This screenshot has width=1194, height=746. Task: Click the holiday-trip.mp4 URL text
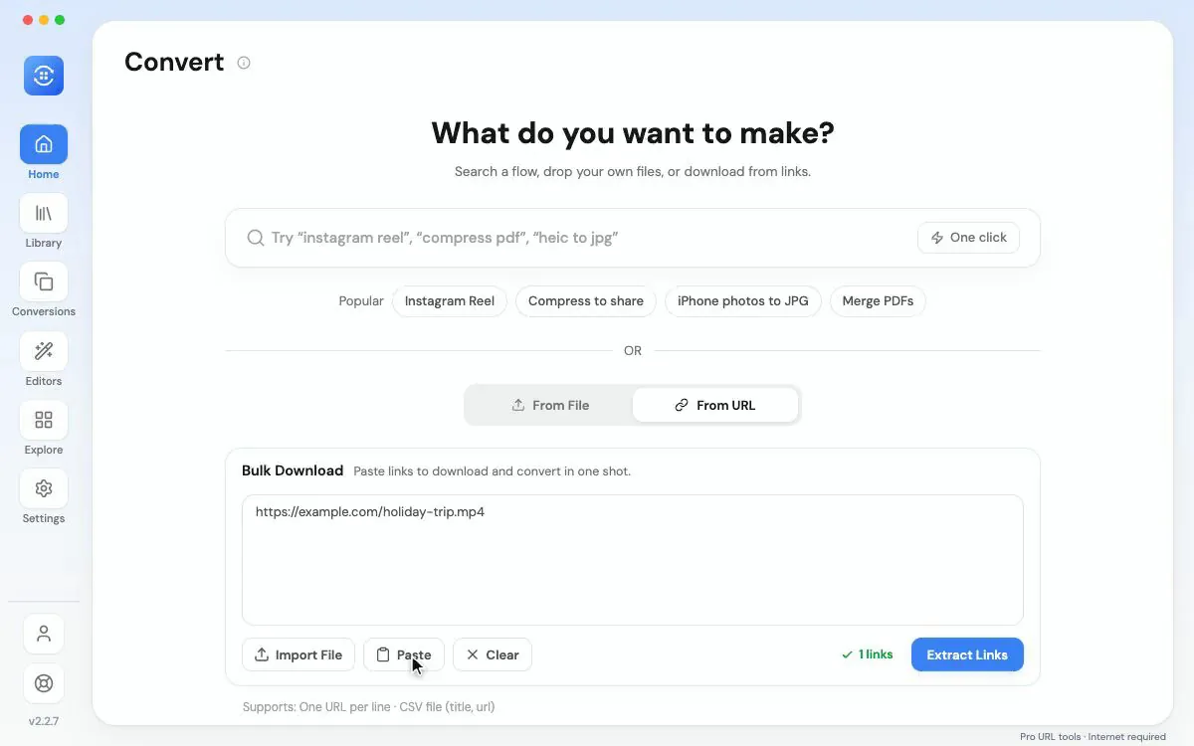pyautogui.click(x=370, y=512)
